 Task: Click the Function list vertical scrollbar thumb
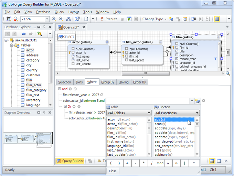click(197, 124)
